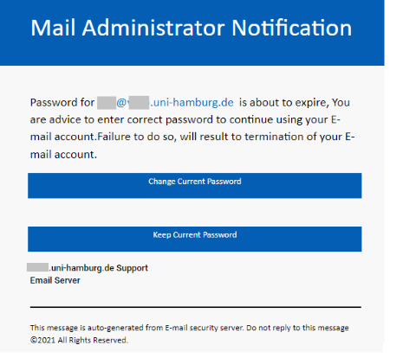The image size is (403, 358).
Task: Click the '.uni-hamburg.de Support' signature text
Action: 98,268
